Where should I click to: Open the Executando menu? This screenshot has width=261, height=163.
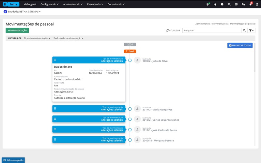pos(95,4)
